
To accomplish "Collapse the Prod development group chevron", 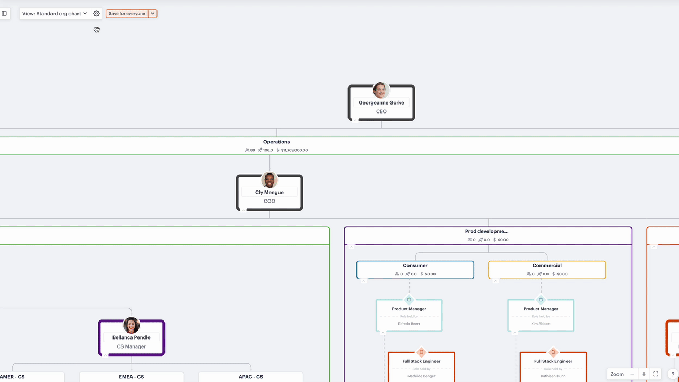I will (352, 247).
